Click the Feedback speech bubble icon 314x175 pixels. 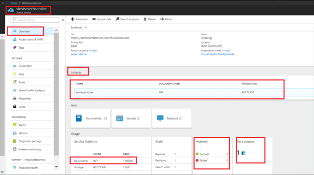coord(160,118)
